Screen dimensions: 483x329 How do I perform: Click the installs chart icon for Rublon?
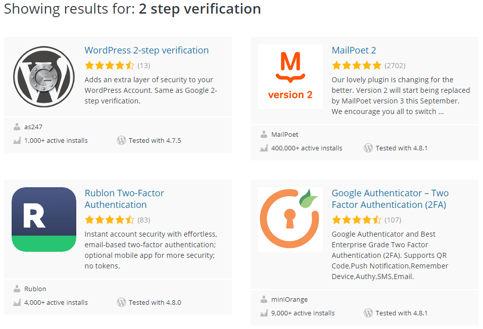[17, 303]
